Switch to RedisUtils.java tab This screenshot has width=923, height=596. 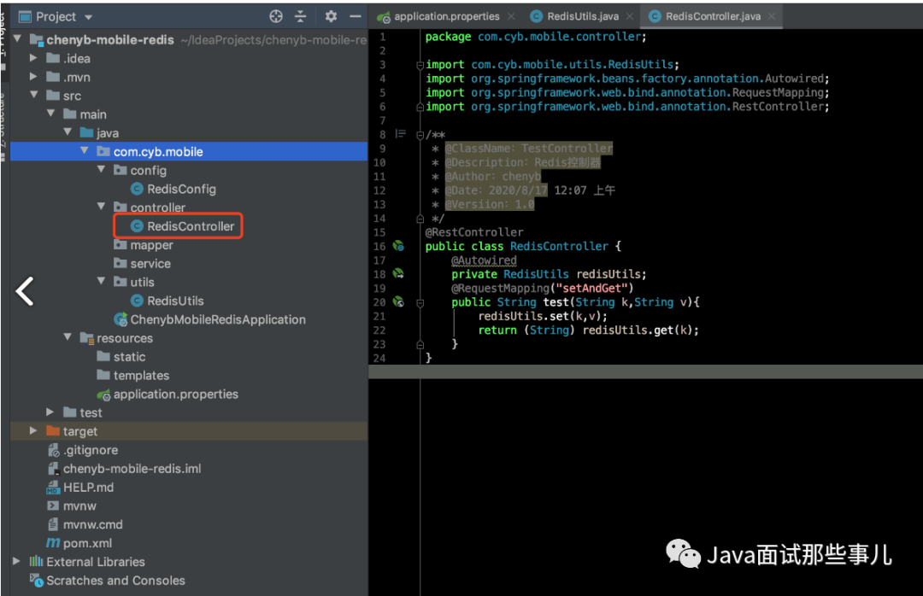pyautogui.click(x=583, y=16)
